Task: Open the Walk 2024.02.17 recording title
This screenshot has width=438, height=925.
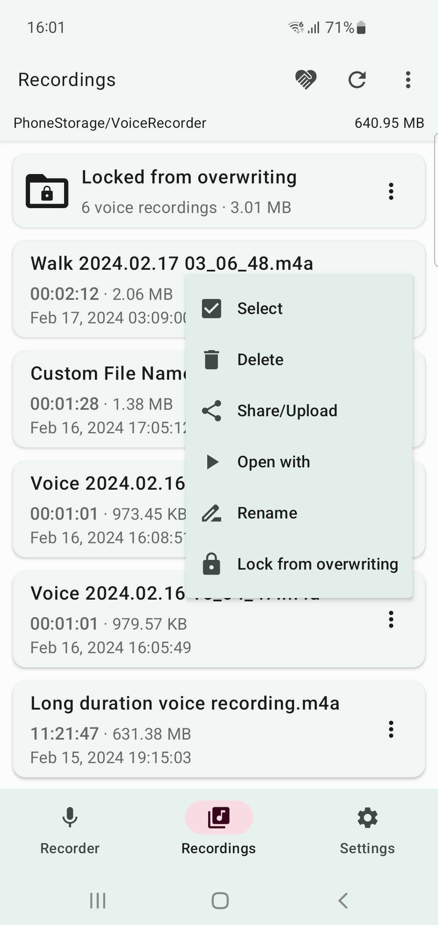Action: tap(172, 263)
